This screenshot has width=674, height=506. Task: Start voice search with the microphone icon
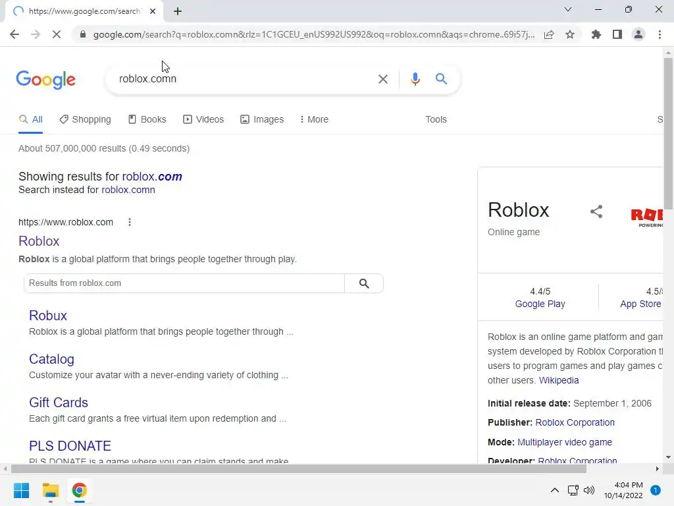click(x=415, y=79)
